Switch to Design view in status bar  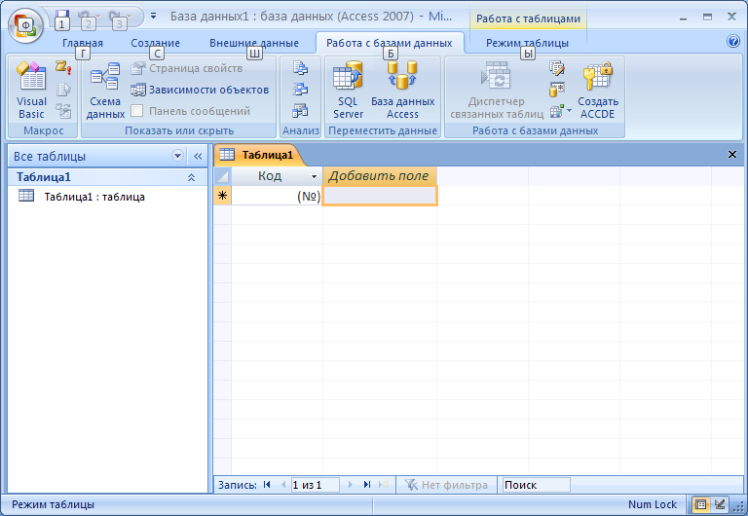[720, 504]
